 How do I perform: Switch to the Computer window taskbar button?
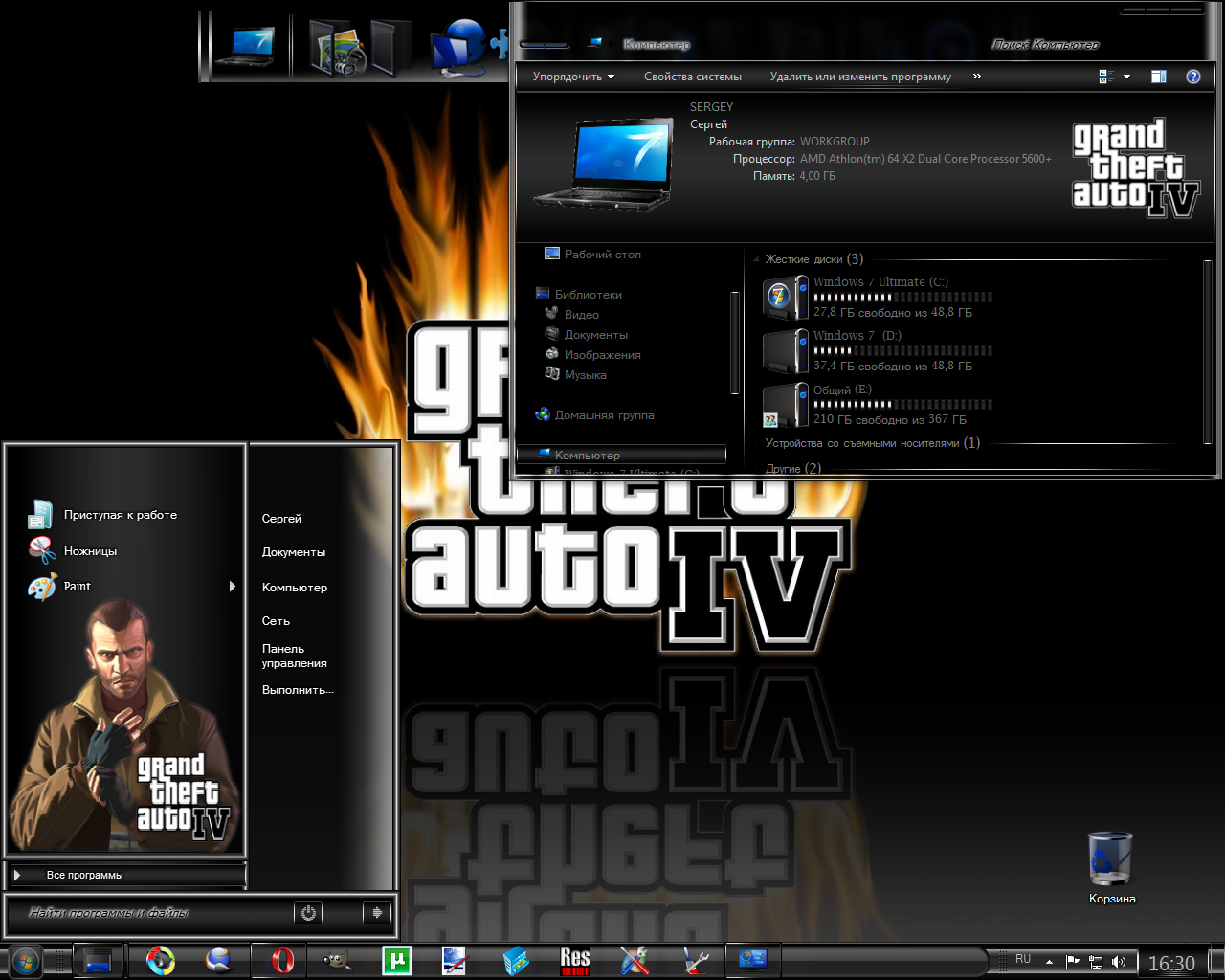coord(753,960)
